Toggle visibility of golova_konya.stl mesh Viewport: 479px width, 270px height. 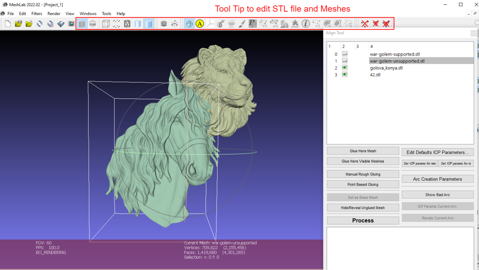pyautogui.click(x=344, y=67)
